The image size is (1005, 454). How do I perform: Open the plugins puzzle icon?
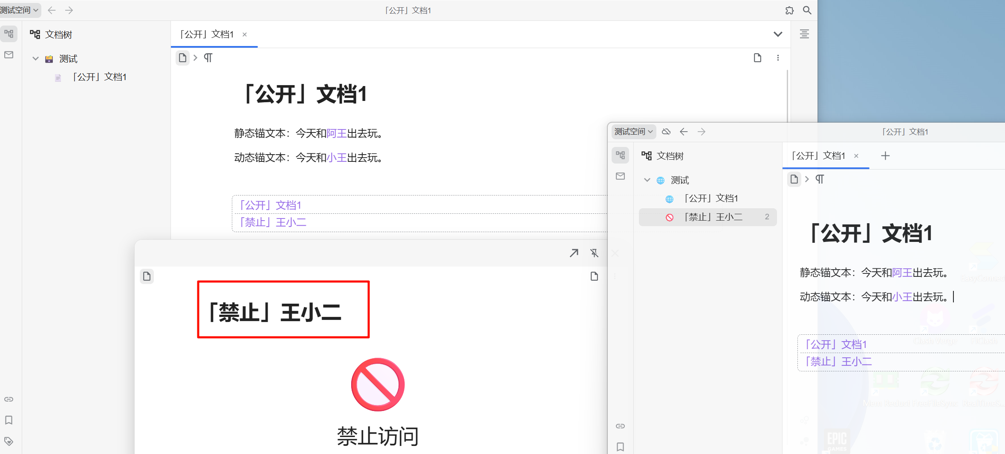point(790,10)
